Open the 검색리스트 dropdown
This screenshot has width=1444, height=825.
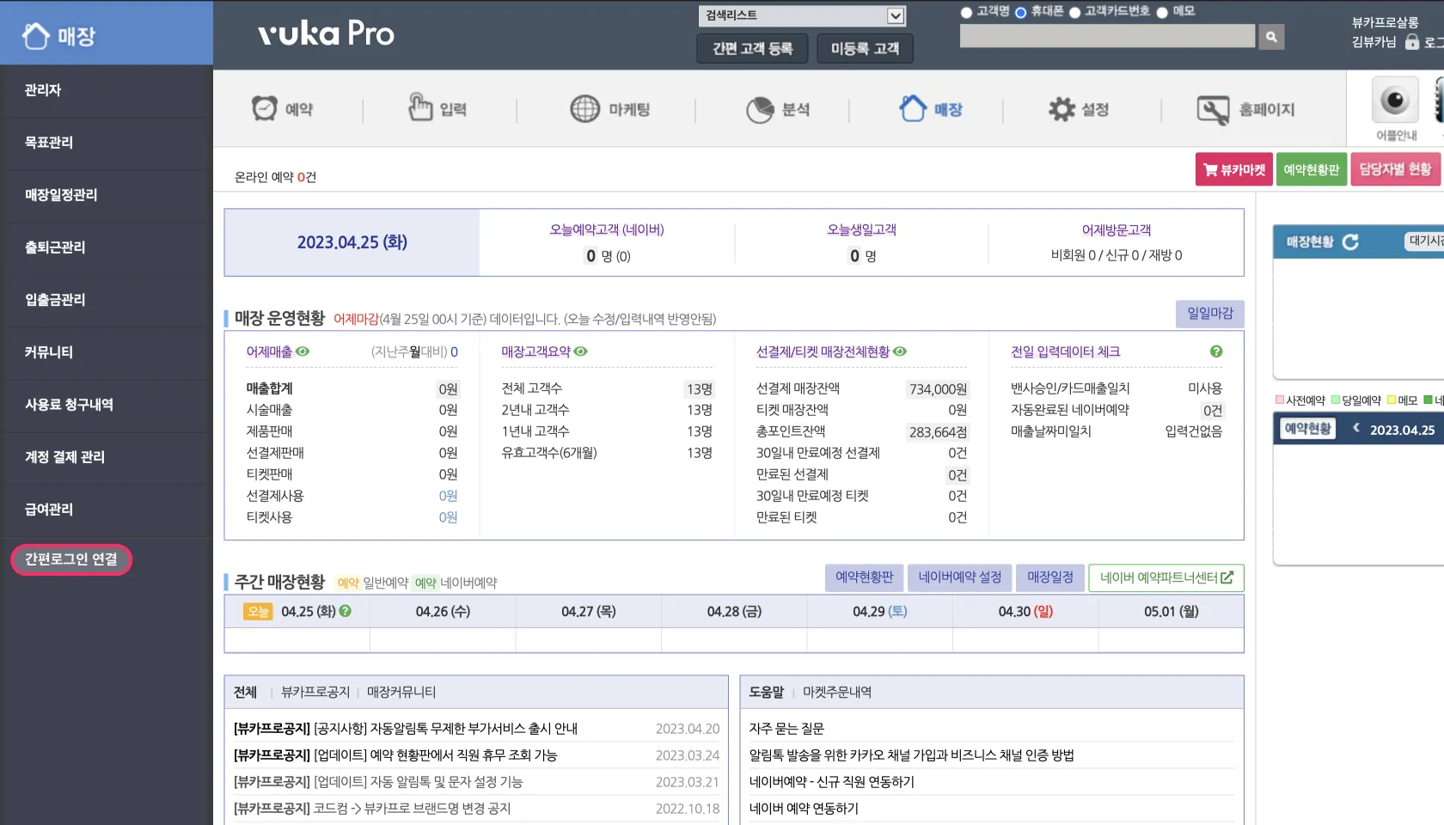(x=802, y=15)
